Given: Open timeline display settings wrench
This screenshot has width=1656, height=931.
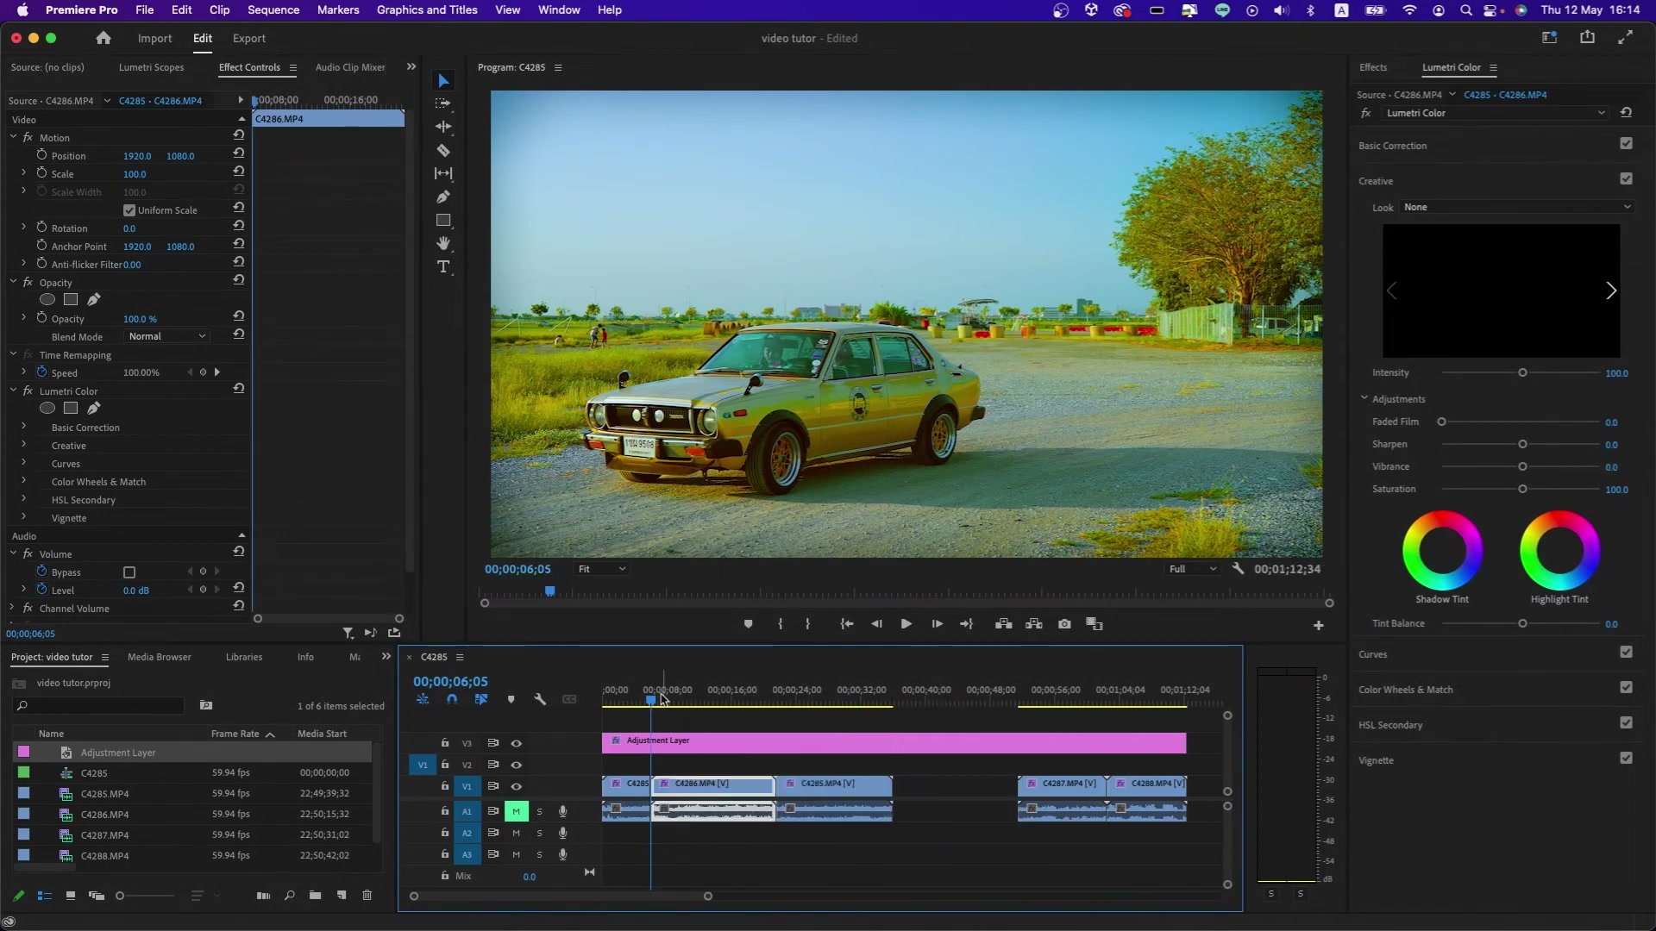Looking at the screenshot, I should pyautogui.click(x=540, y=699).
